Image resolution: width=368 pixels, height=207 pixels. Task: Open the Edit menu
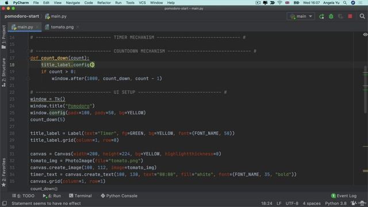[x=46, y=3]
